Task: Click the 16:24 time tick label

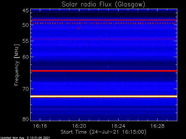Action: (x=118, y=126)
